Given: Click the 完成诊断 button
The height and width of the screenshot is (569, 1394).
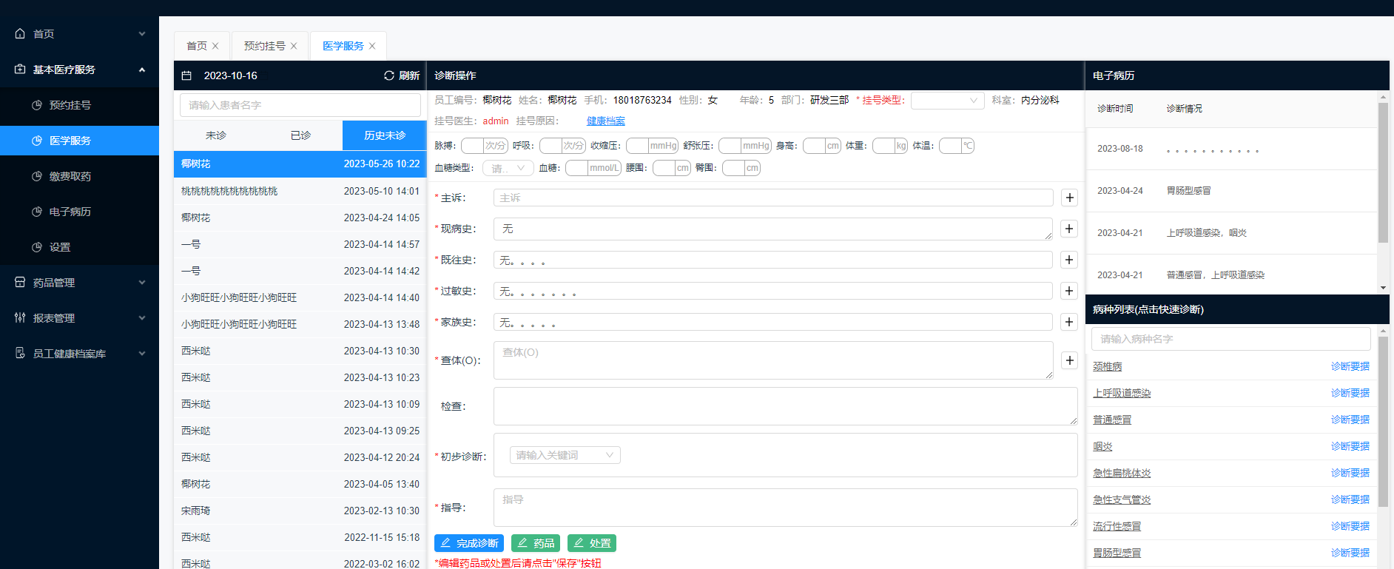Looking at the screenshot, I should coord(469,543).
